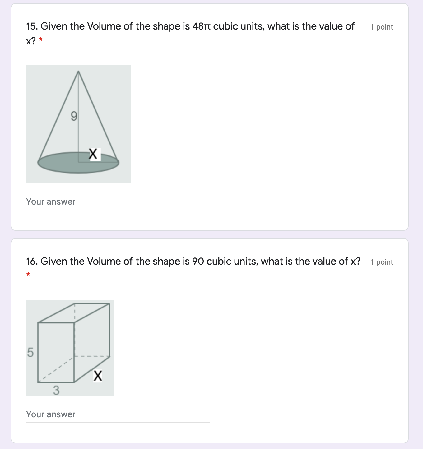Viewport: 423px width, 449px height.
Task: Click the answer field for question 16
Action: point(117,414)
